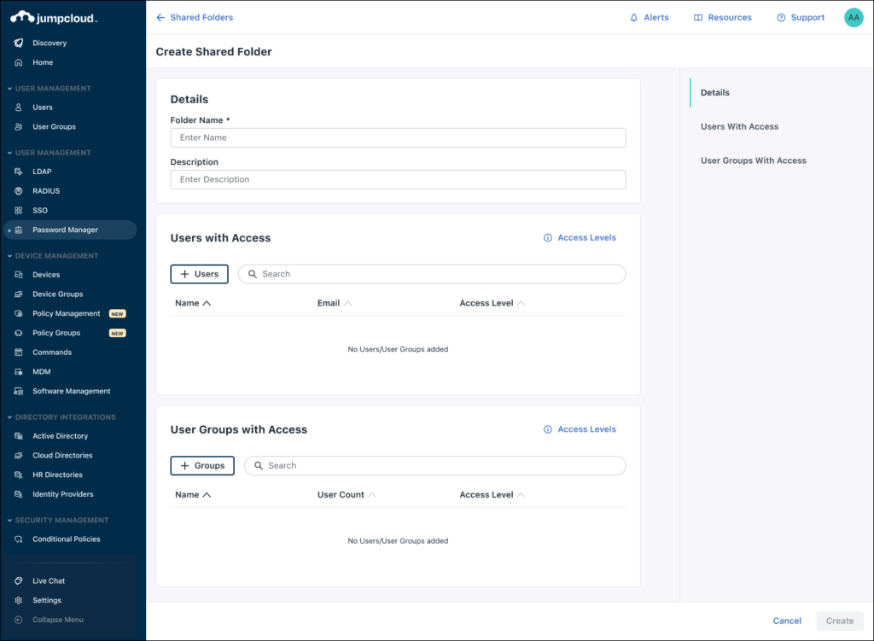Open Conditional Policies icon
This screenshot has height=641, width=874.
tap(19, 539)
